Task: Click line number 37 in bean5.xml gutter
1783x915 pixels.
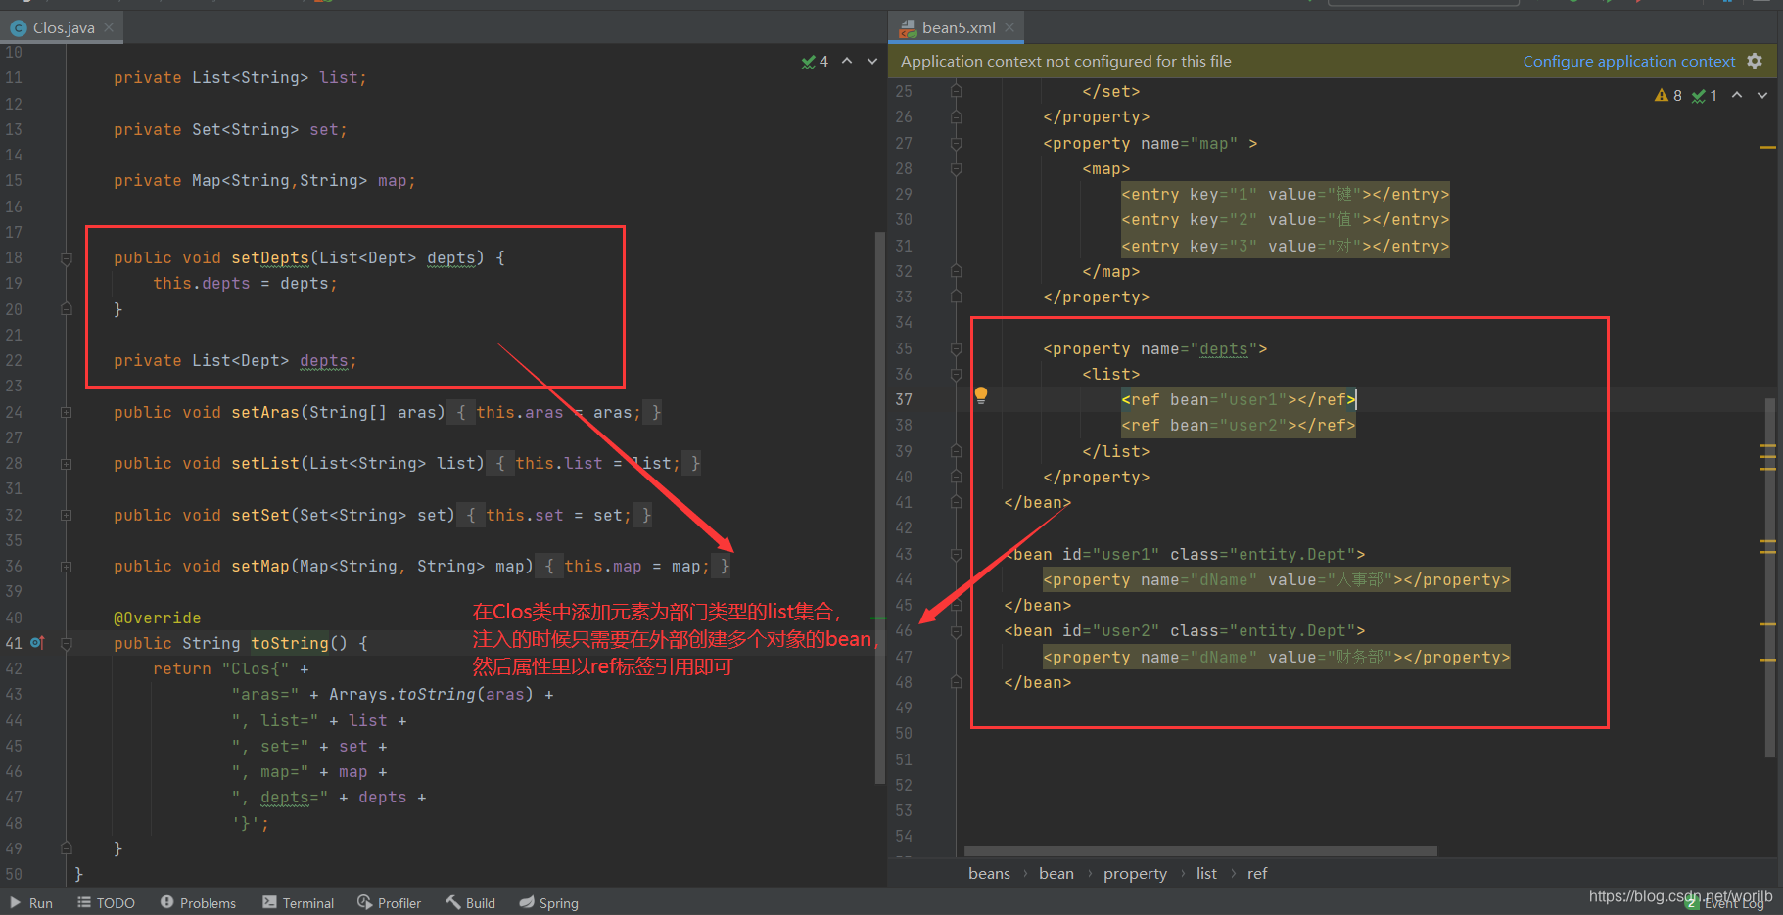Action: click(x=903, y=399)
